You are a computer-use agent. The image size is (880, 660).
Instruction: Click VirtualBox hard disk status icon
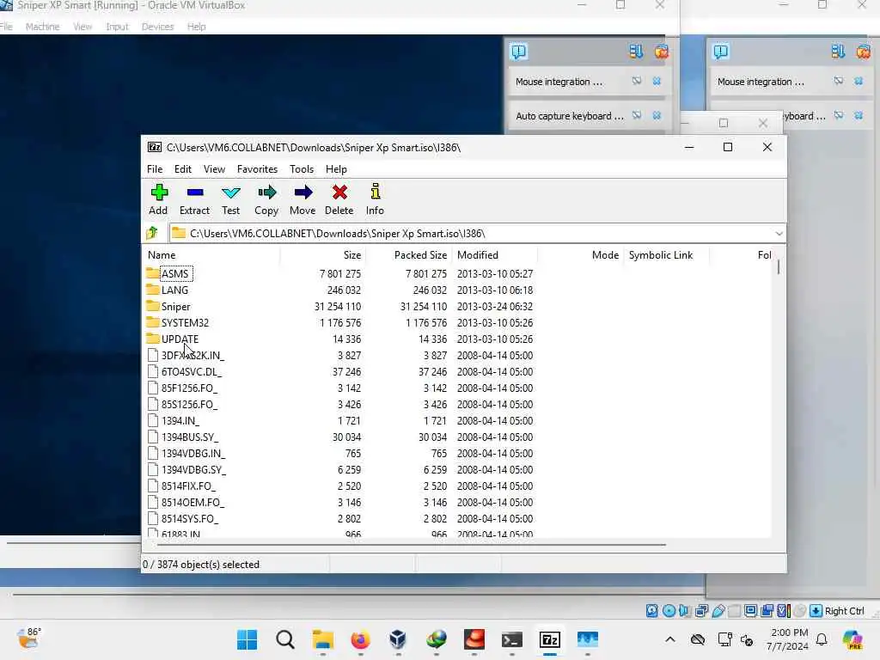[651, 611]
